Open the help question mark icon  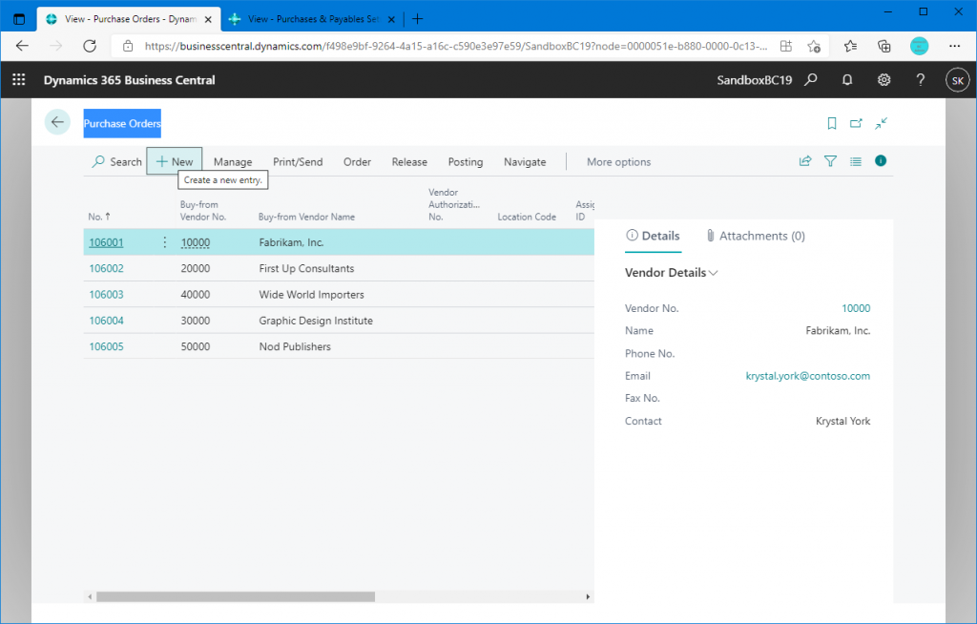point(921,80)
